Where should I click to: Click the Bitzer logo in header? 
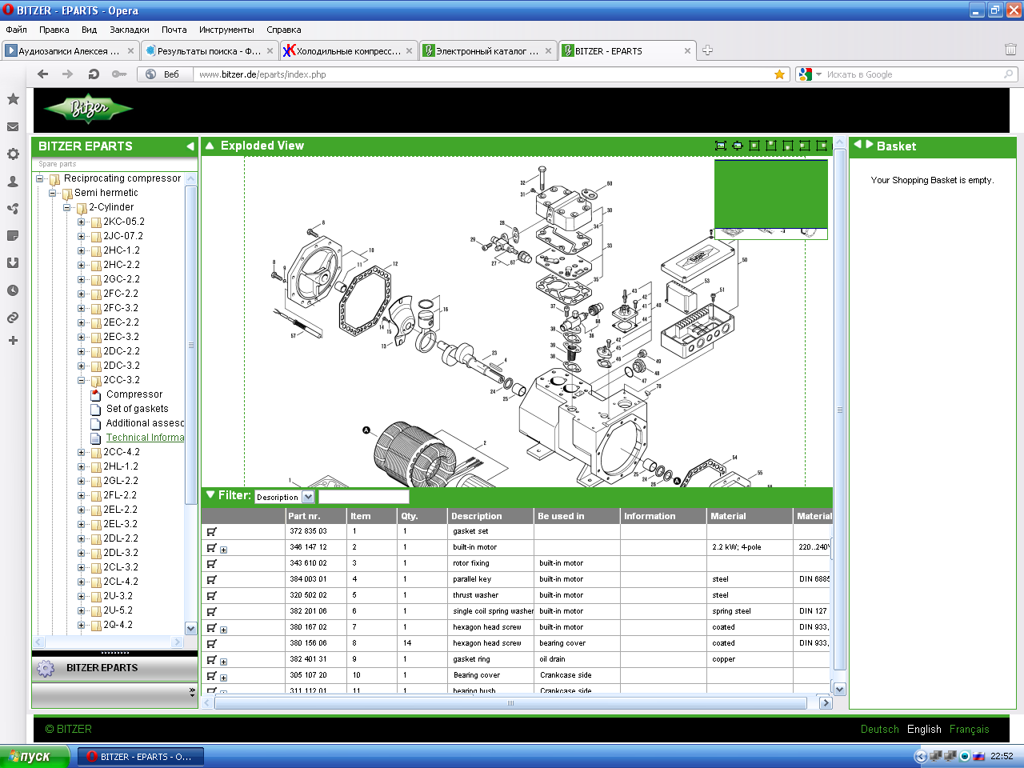88,109
